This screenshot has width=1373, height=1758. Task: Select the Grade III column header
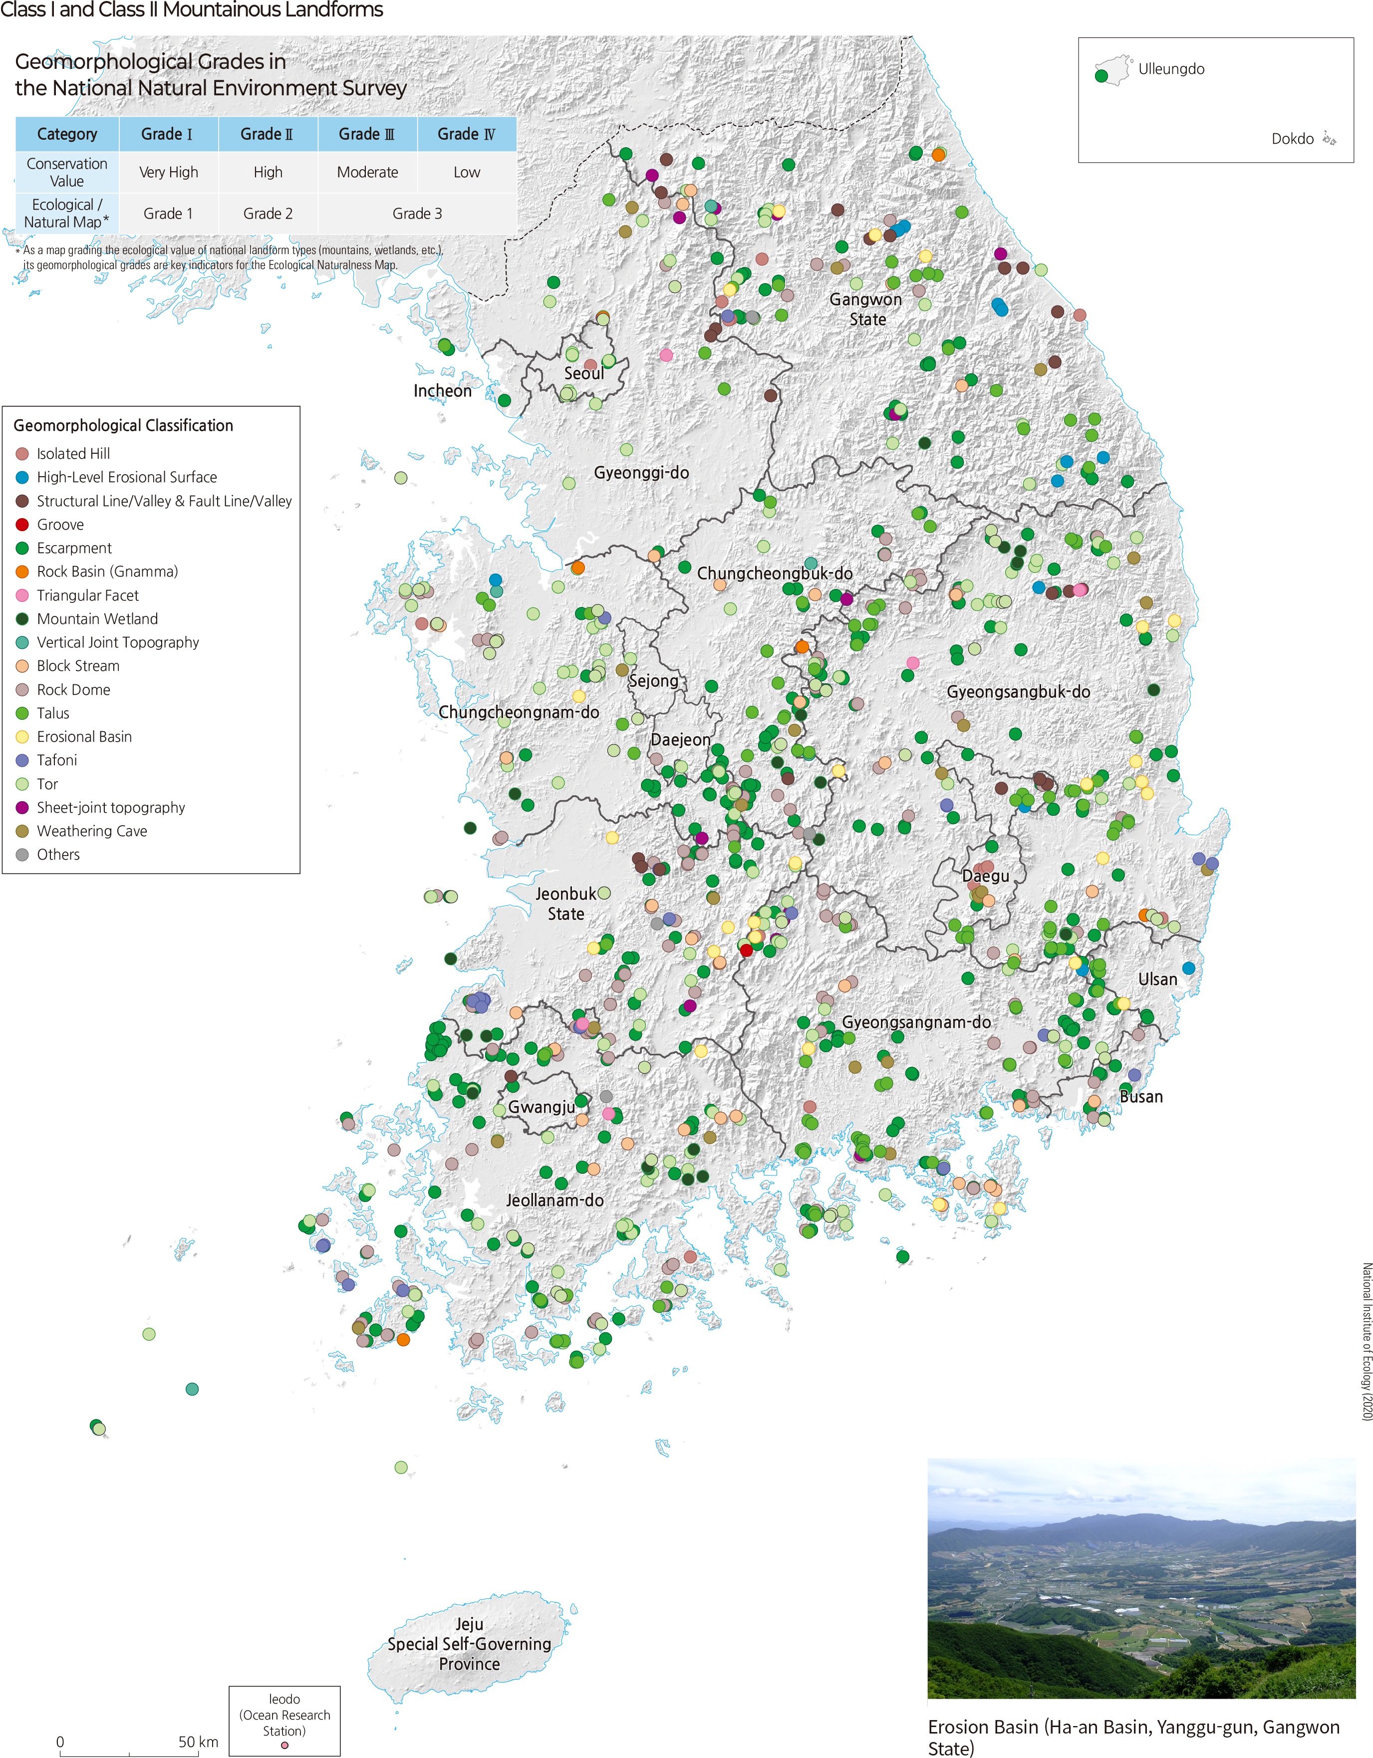point(367,134)
